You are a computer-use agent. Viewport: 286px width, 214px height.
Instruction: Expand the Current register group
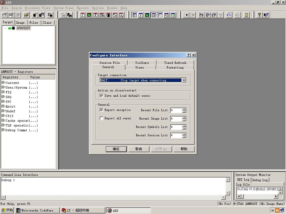(x=3, y=82)
